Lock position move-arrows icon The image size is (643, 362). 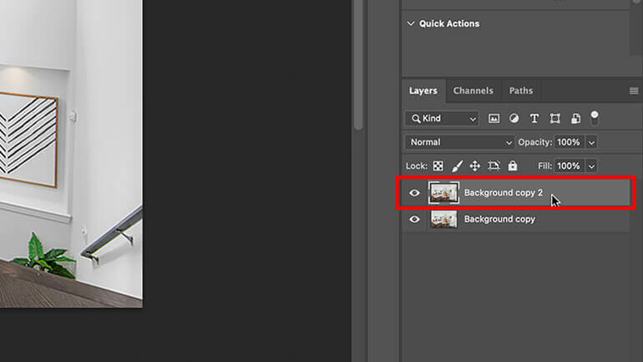click(475, 166)
